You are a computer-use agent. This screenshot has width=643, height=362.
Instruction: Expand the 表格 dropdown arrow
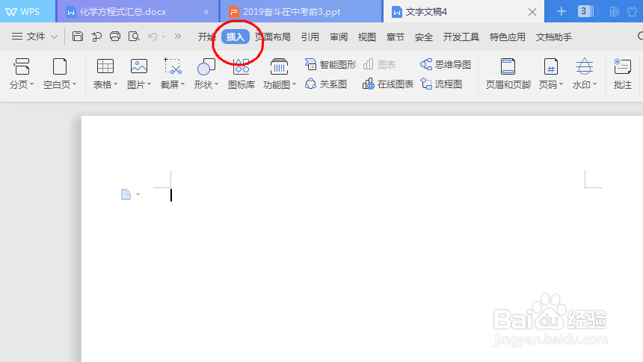coord(116,84)
